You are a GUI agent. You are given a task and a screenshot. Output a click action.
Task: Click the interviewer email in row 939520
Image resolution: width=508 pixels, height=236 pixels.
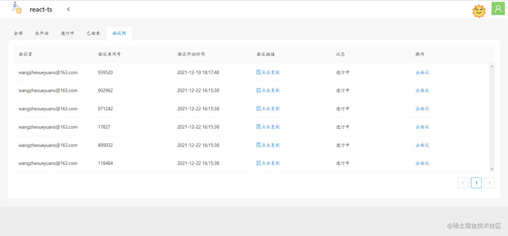click(x=48, y=72)
